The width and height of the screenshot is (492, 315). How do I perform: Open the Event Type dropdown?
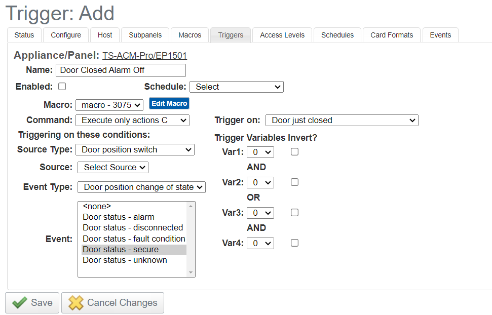[x=141, y=187]
